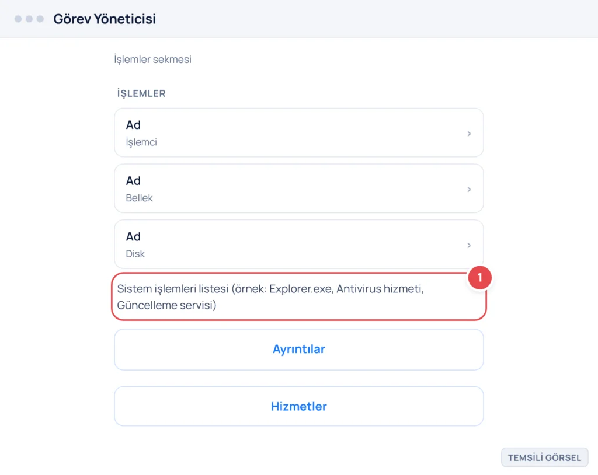Image resolution: width=598 pixels, height=475 pixels.
Task: Expand the Disk row chevron
Action: pyautogui.click(x=469, y=245)
